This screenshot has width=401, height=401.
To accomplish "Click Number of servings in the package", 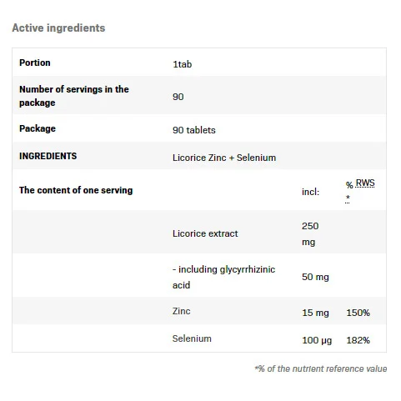I will pos(74,96).
